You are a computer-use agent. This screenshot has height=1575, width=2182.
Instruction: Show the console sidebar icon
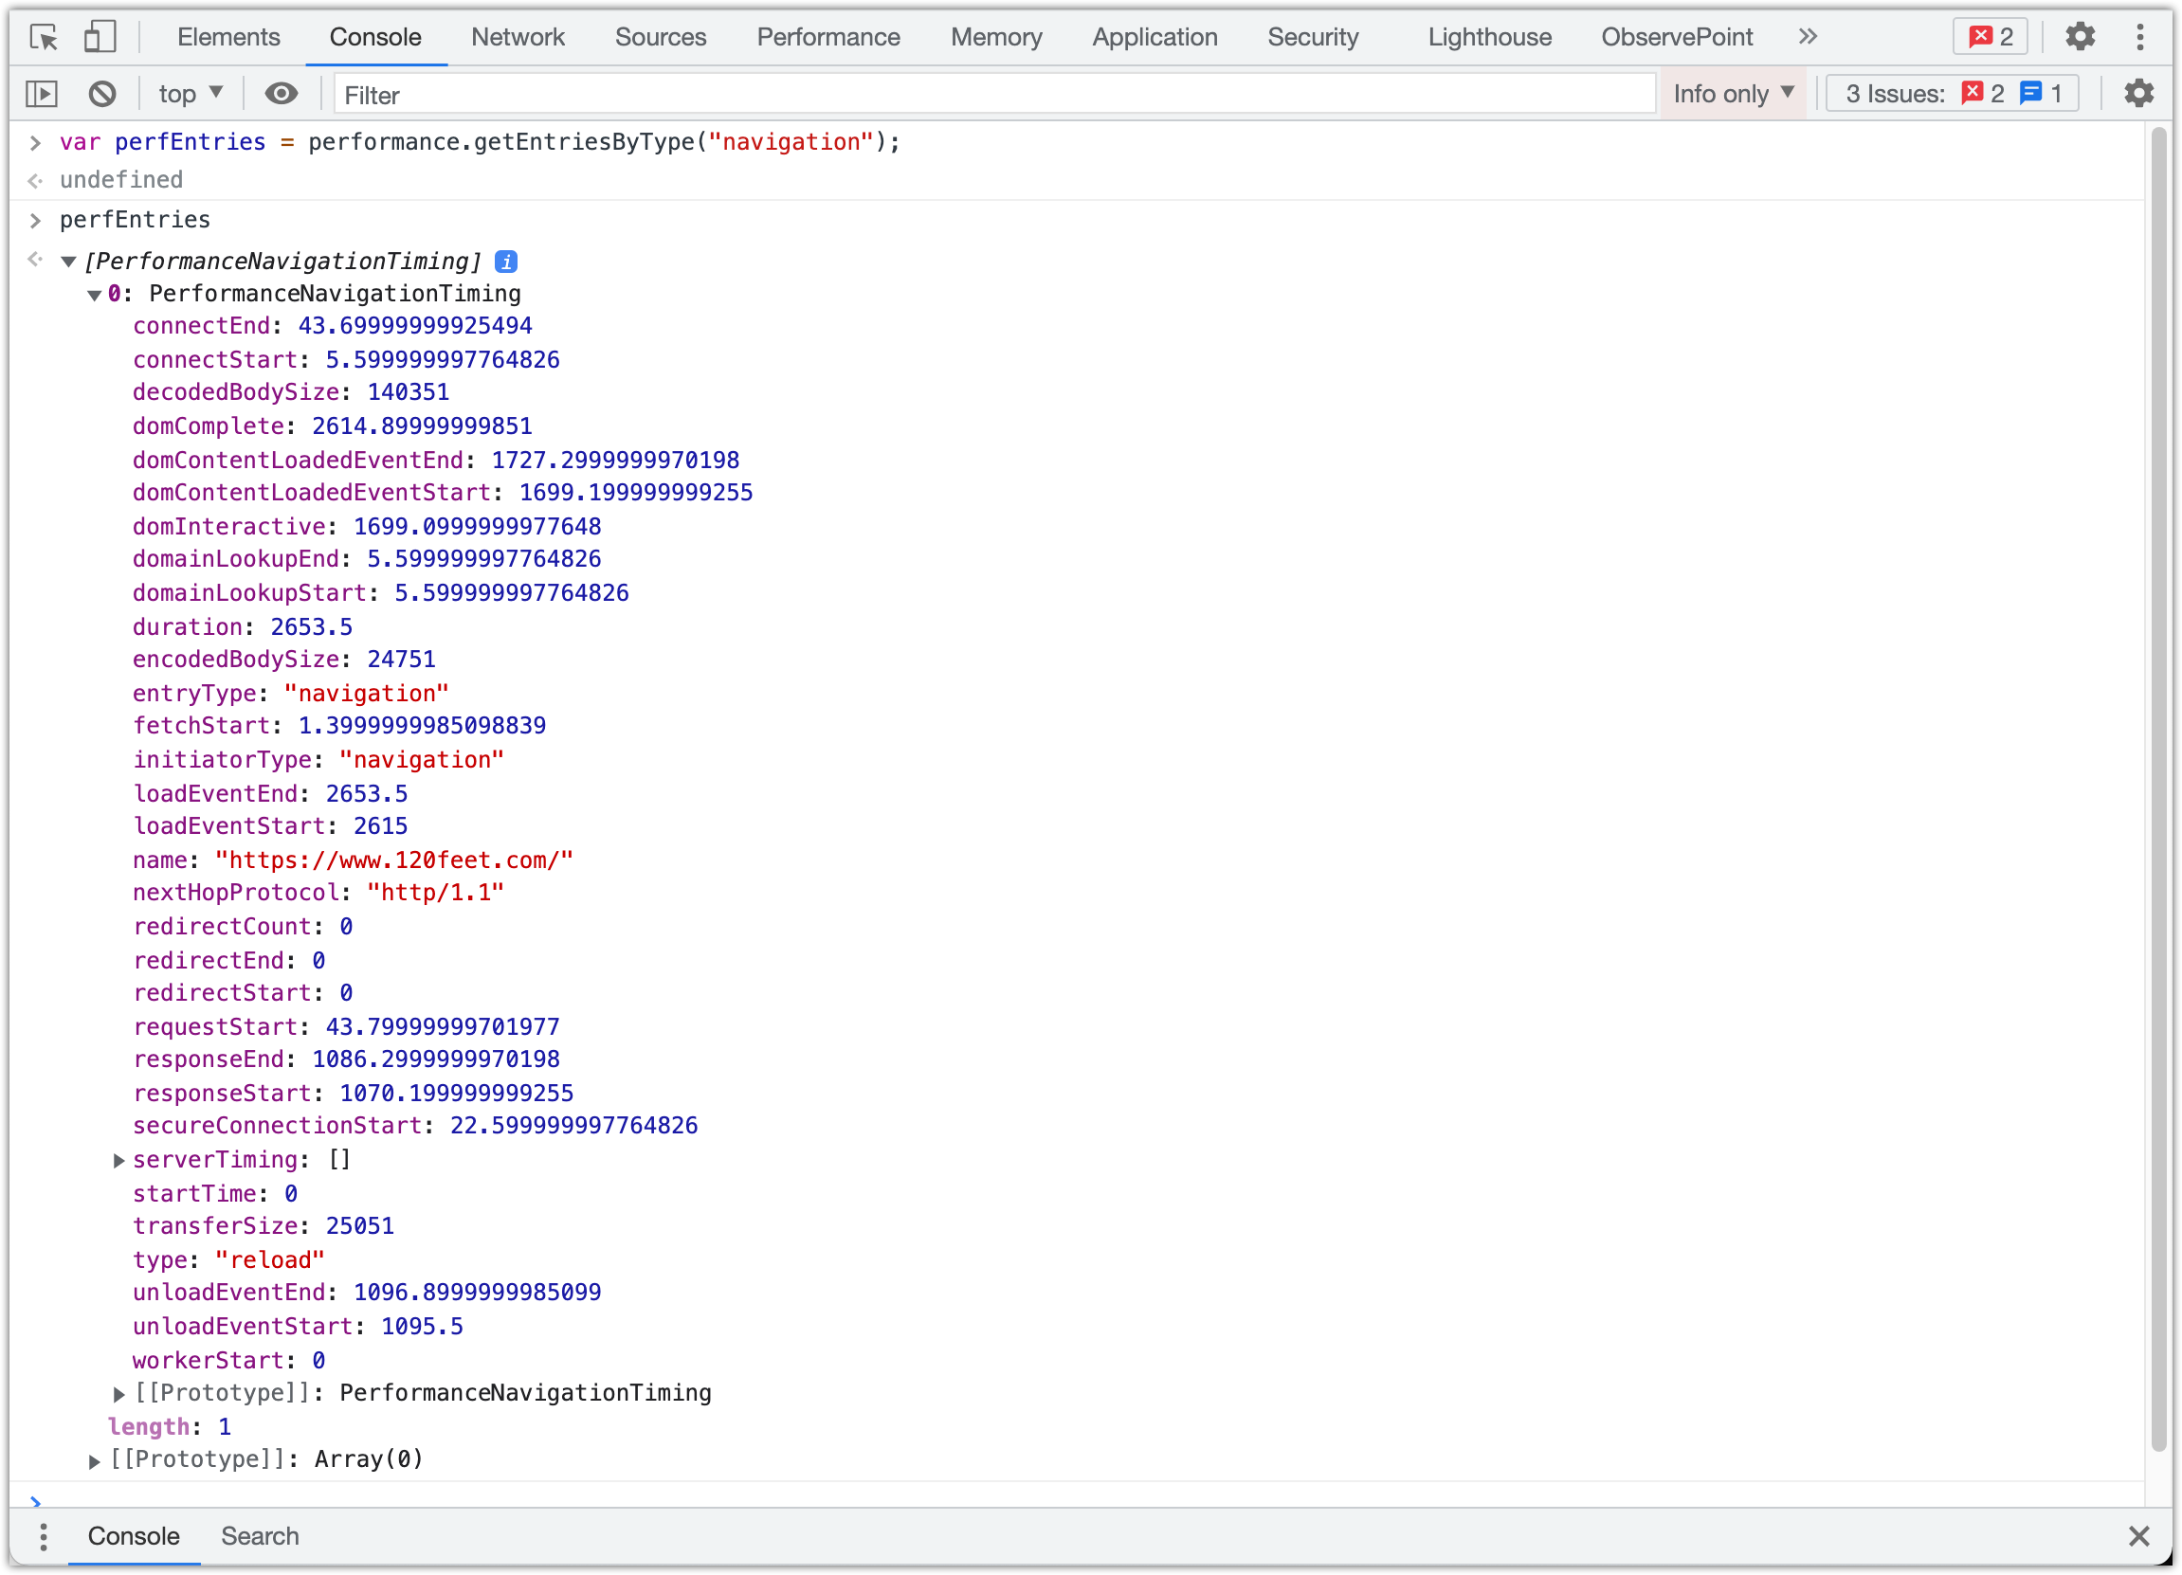click(43, 93)
